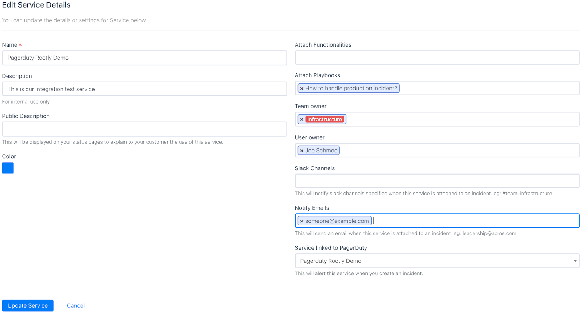Click the 'Service linked to PagerDuty' label
This screenshot has height=316, width=584.
tap(331, 248)
